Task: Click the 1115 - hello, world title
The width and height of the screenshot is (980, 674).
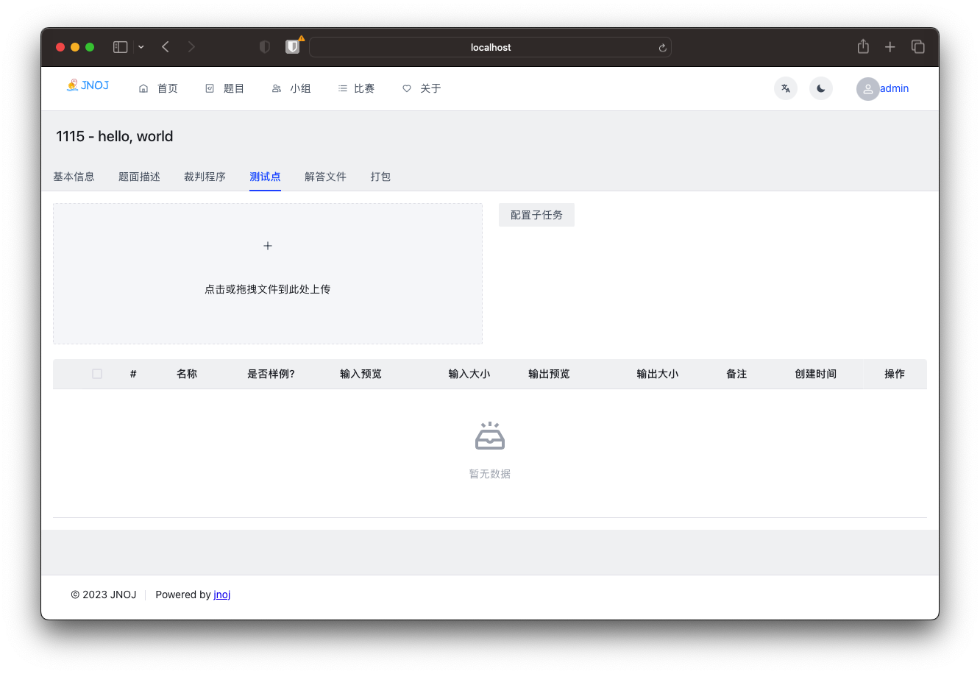Action: [115, 136]
